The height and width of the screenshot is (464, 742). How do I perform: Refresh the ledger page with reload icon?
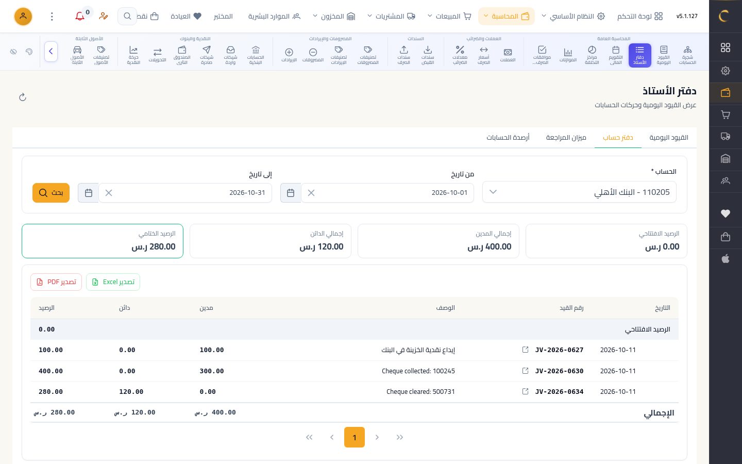click(23, 97)
